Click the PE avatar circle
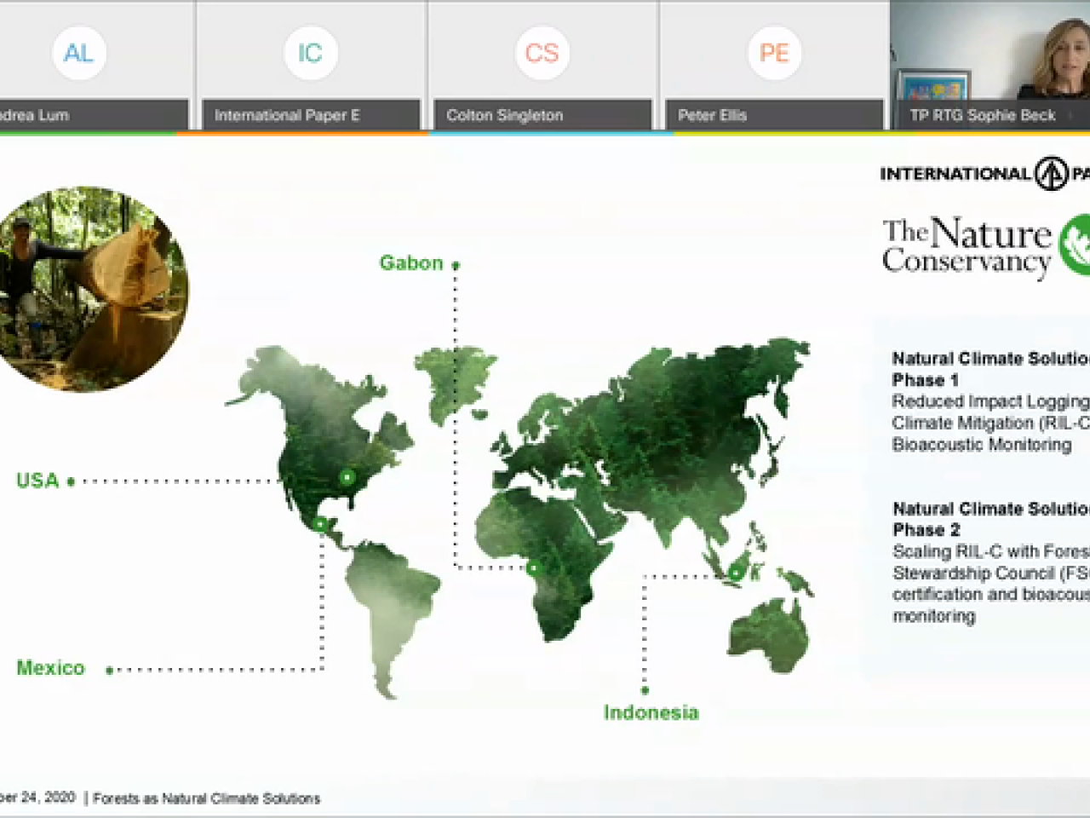 coord(773,53)
